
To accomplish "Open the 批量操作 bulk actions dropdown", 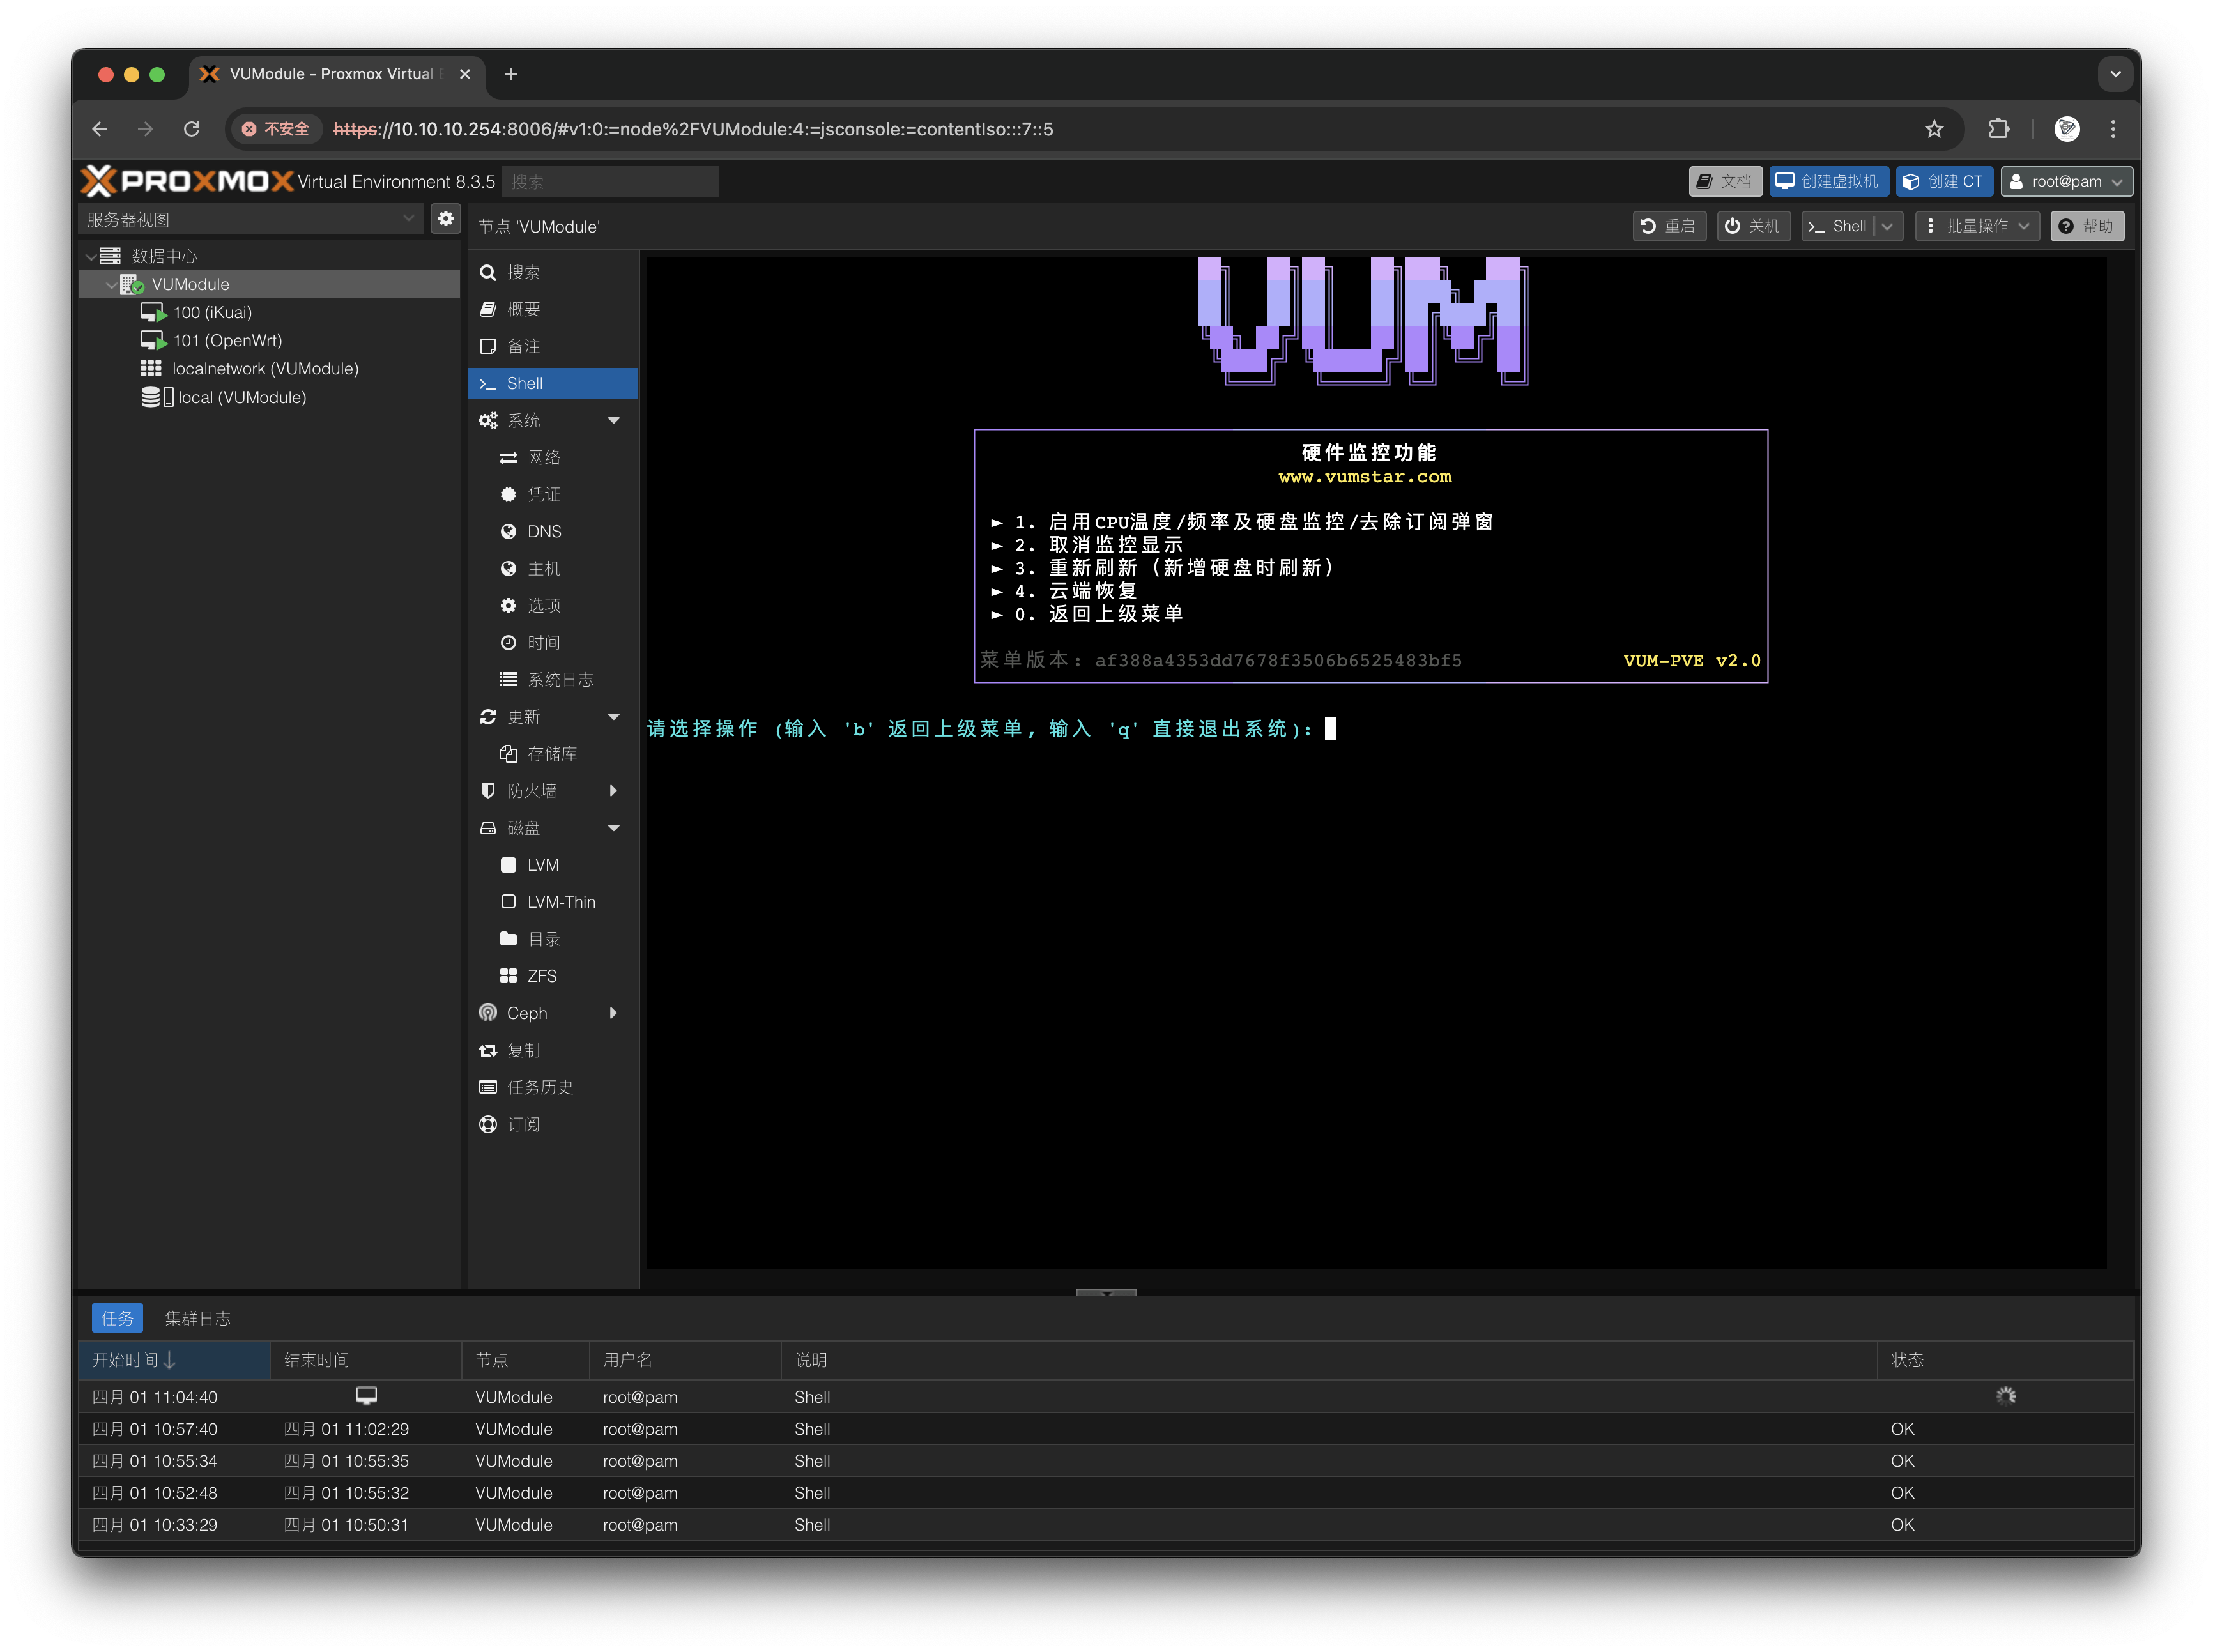I will pos(1977,226).
